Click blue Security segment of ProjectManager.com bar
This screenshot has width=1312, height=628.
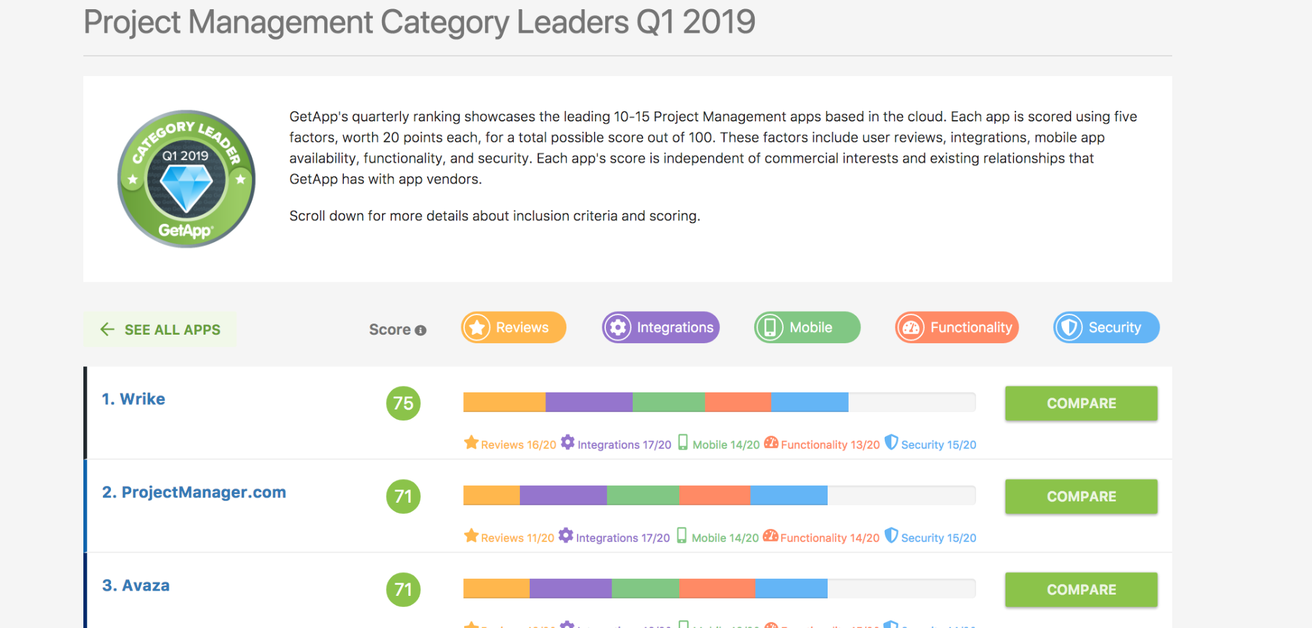[x=789, y=495]
